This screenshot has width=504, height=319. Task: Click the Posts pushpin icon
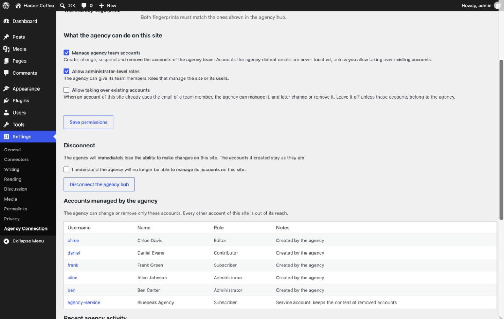pos(6,37)
